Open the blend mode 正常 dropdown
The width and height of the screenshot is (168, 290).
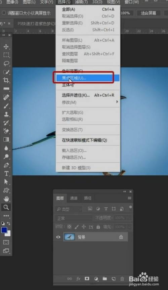coord(74,218)
